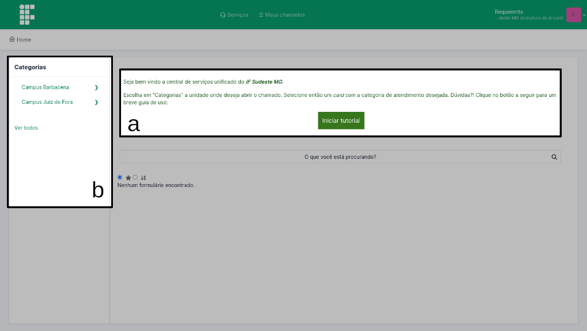The image size is (587, 331).
Task: Click the alphabetical sort arrows icon
Action: point(143,178)
